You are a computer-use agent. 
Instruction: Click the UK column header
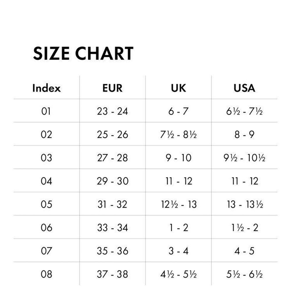(178, 88)
